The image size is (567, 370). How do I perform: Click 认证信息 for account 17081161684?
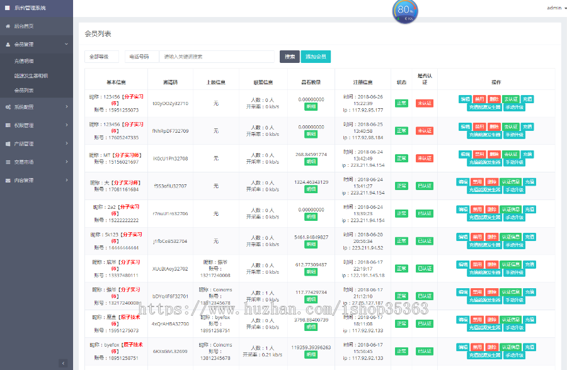(511, 182)
